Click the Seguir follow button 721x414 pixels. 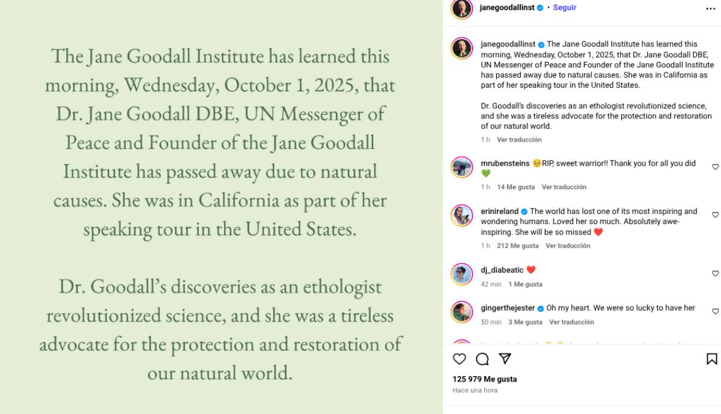click(x=565, y=8)
